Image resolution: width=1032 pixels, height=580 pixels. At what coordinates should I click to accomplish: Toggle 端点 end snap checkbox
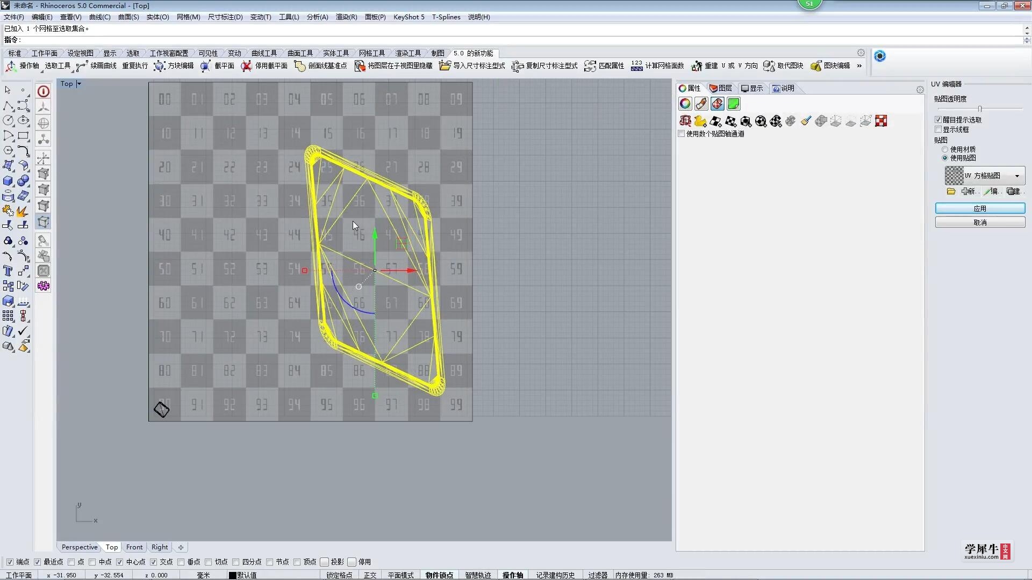pyautogui.click(x=10, y=562)
